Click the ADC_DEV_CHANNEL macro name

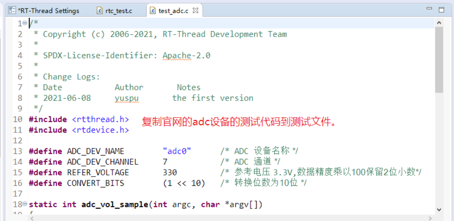pos(103,162)
